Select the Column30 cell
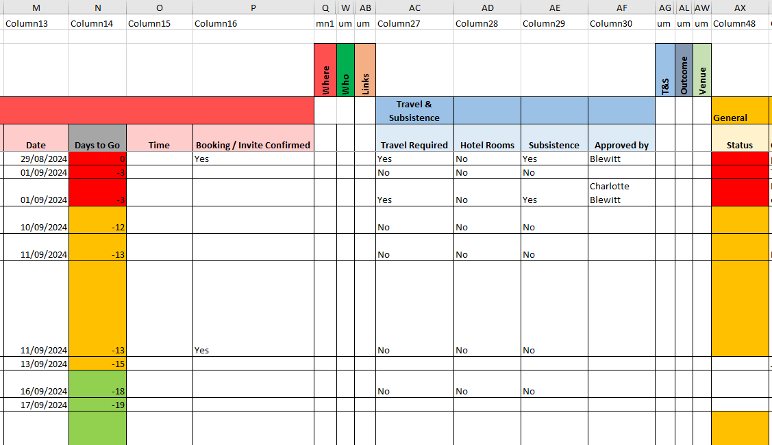The height and width of the screenshot is (445, 772). click(x=621, y=23)
